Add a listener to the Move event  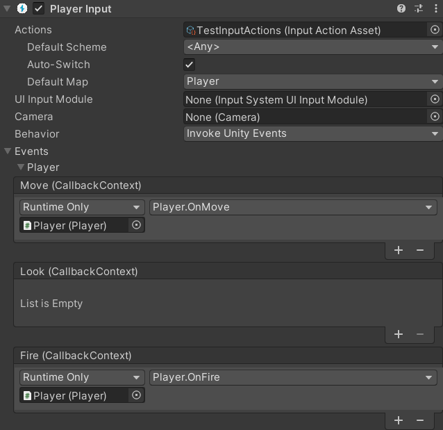[399, 250]
